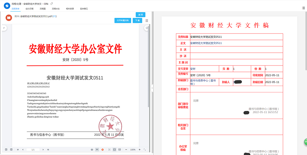Screen dimensions: 307x155
Task: Click the 印发时间 value 2022-05-11
Action: (x=272, y=75)
